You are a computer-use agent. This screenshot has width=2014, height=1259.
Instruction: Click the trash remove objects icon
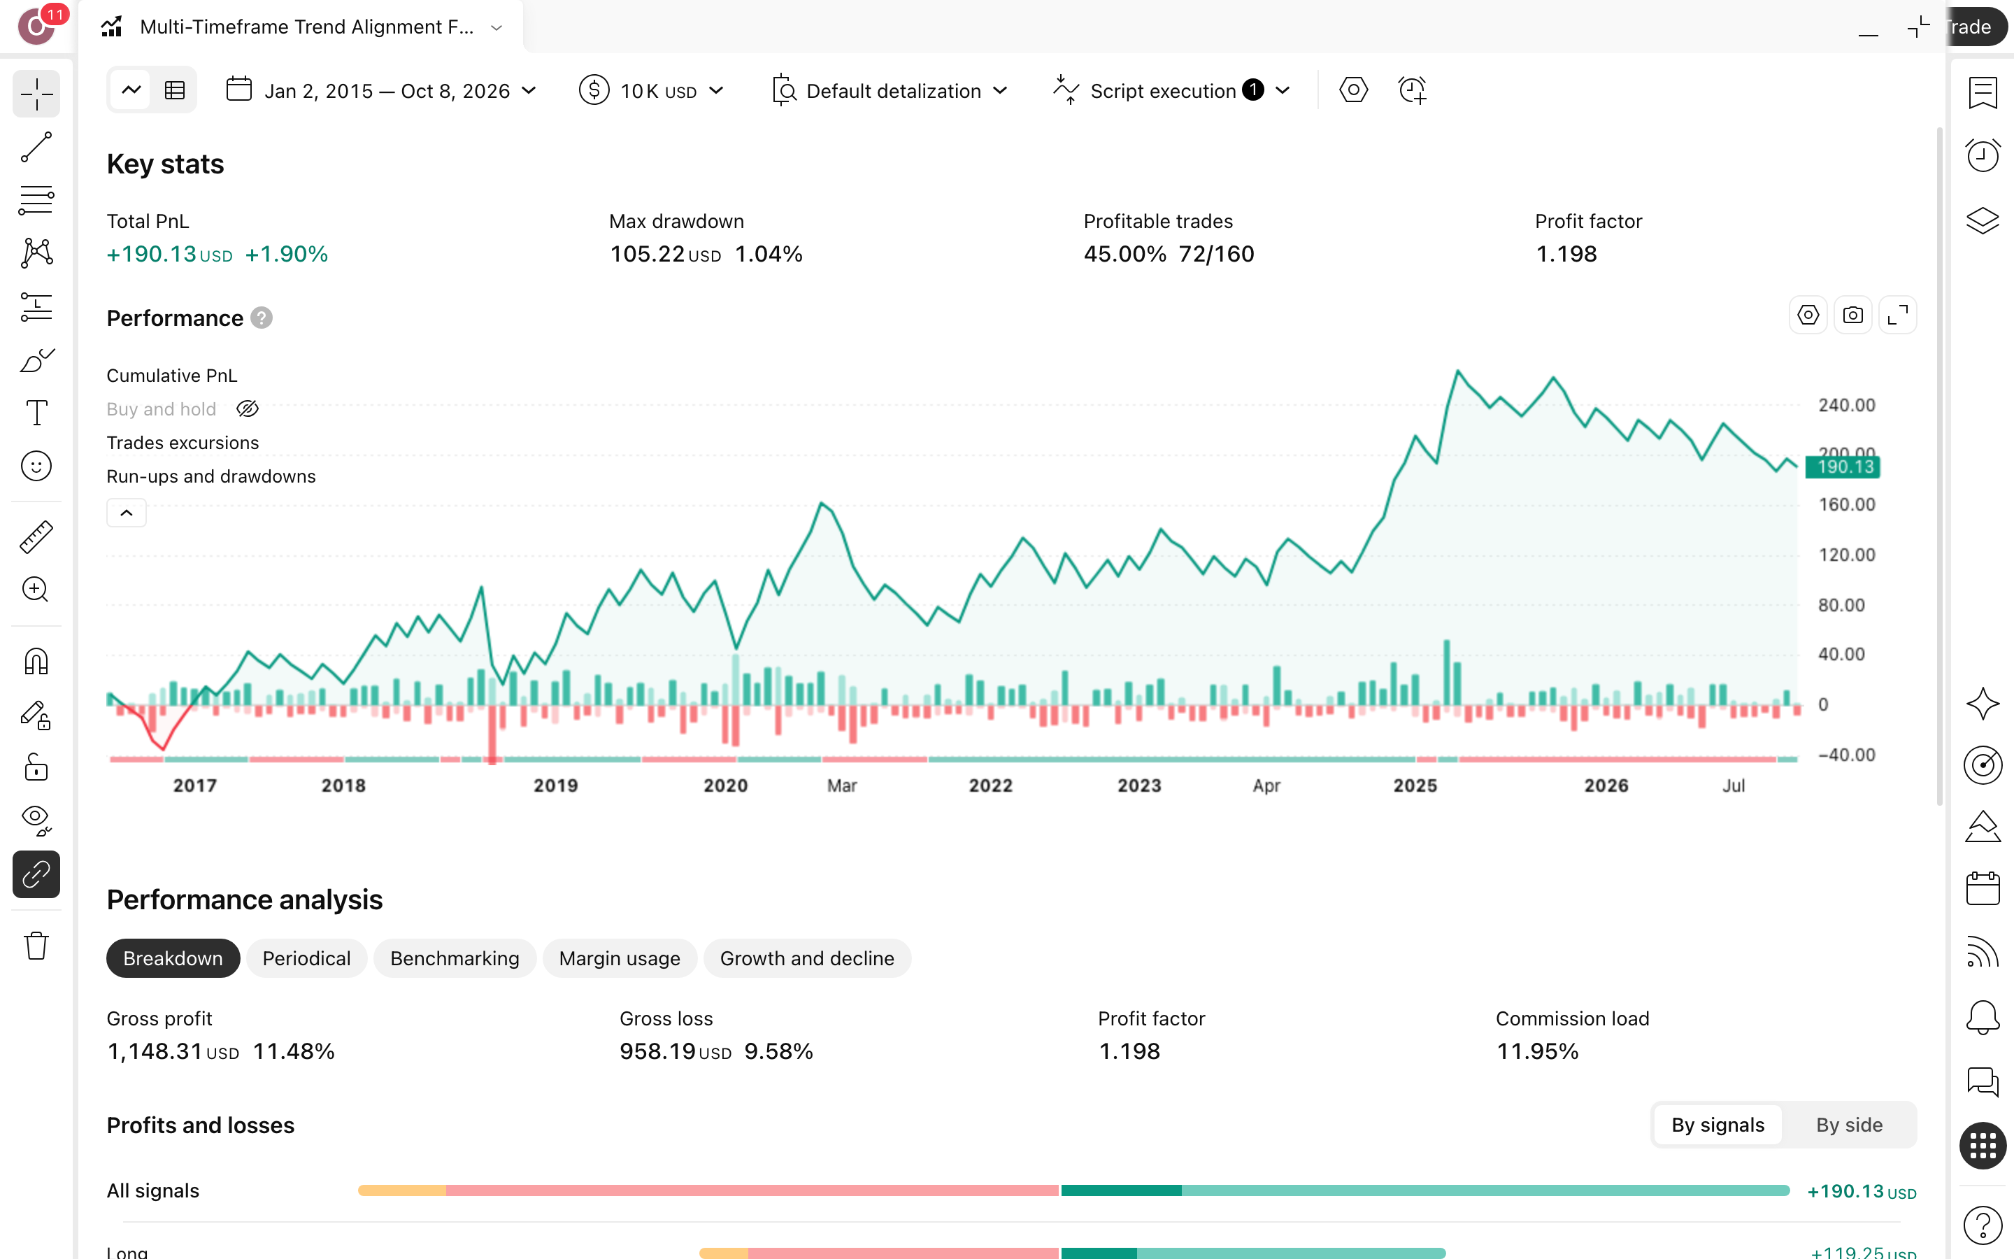(x=36, y=946)
